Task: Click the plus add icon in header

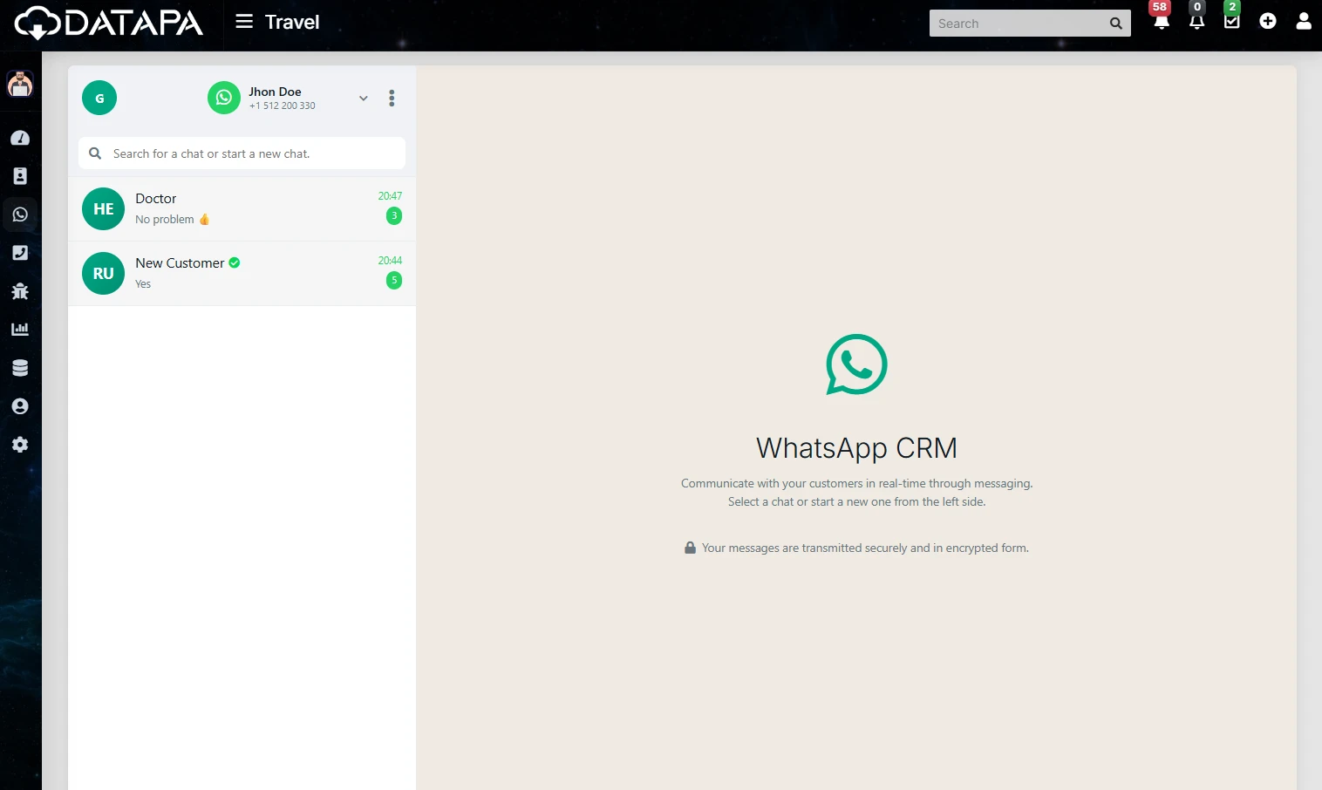Action: point(1267,21)
